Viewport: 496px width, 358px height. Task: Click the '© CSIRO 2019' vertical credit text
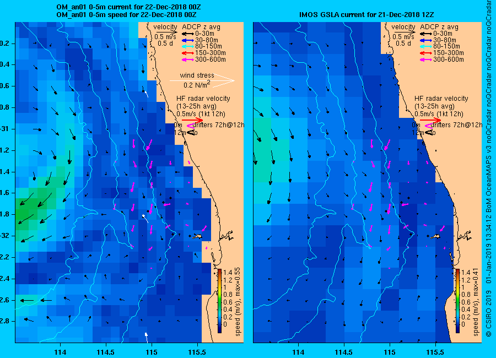tap(489, 314)
